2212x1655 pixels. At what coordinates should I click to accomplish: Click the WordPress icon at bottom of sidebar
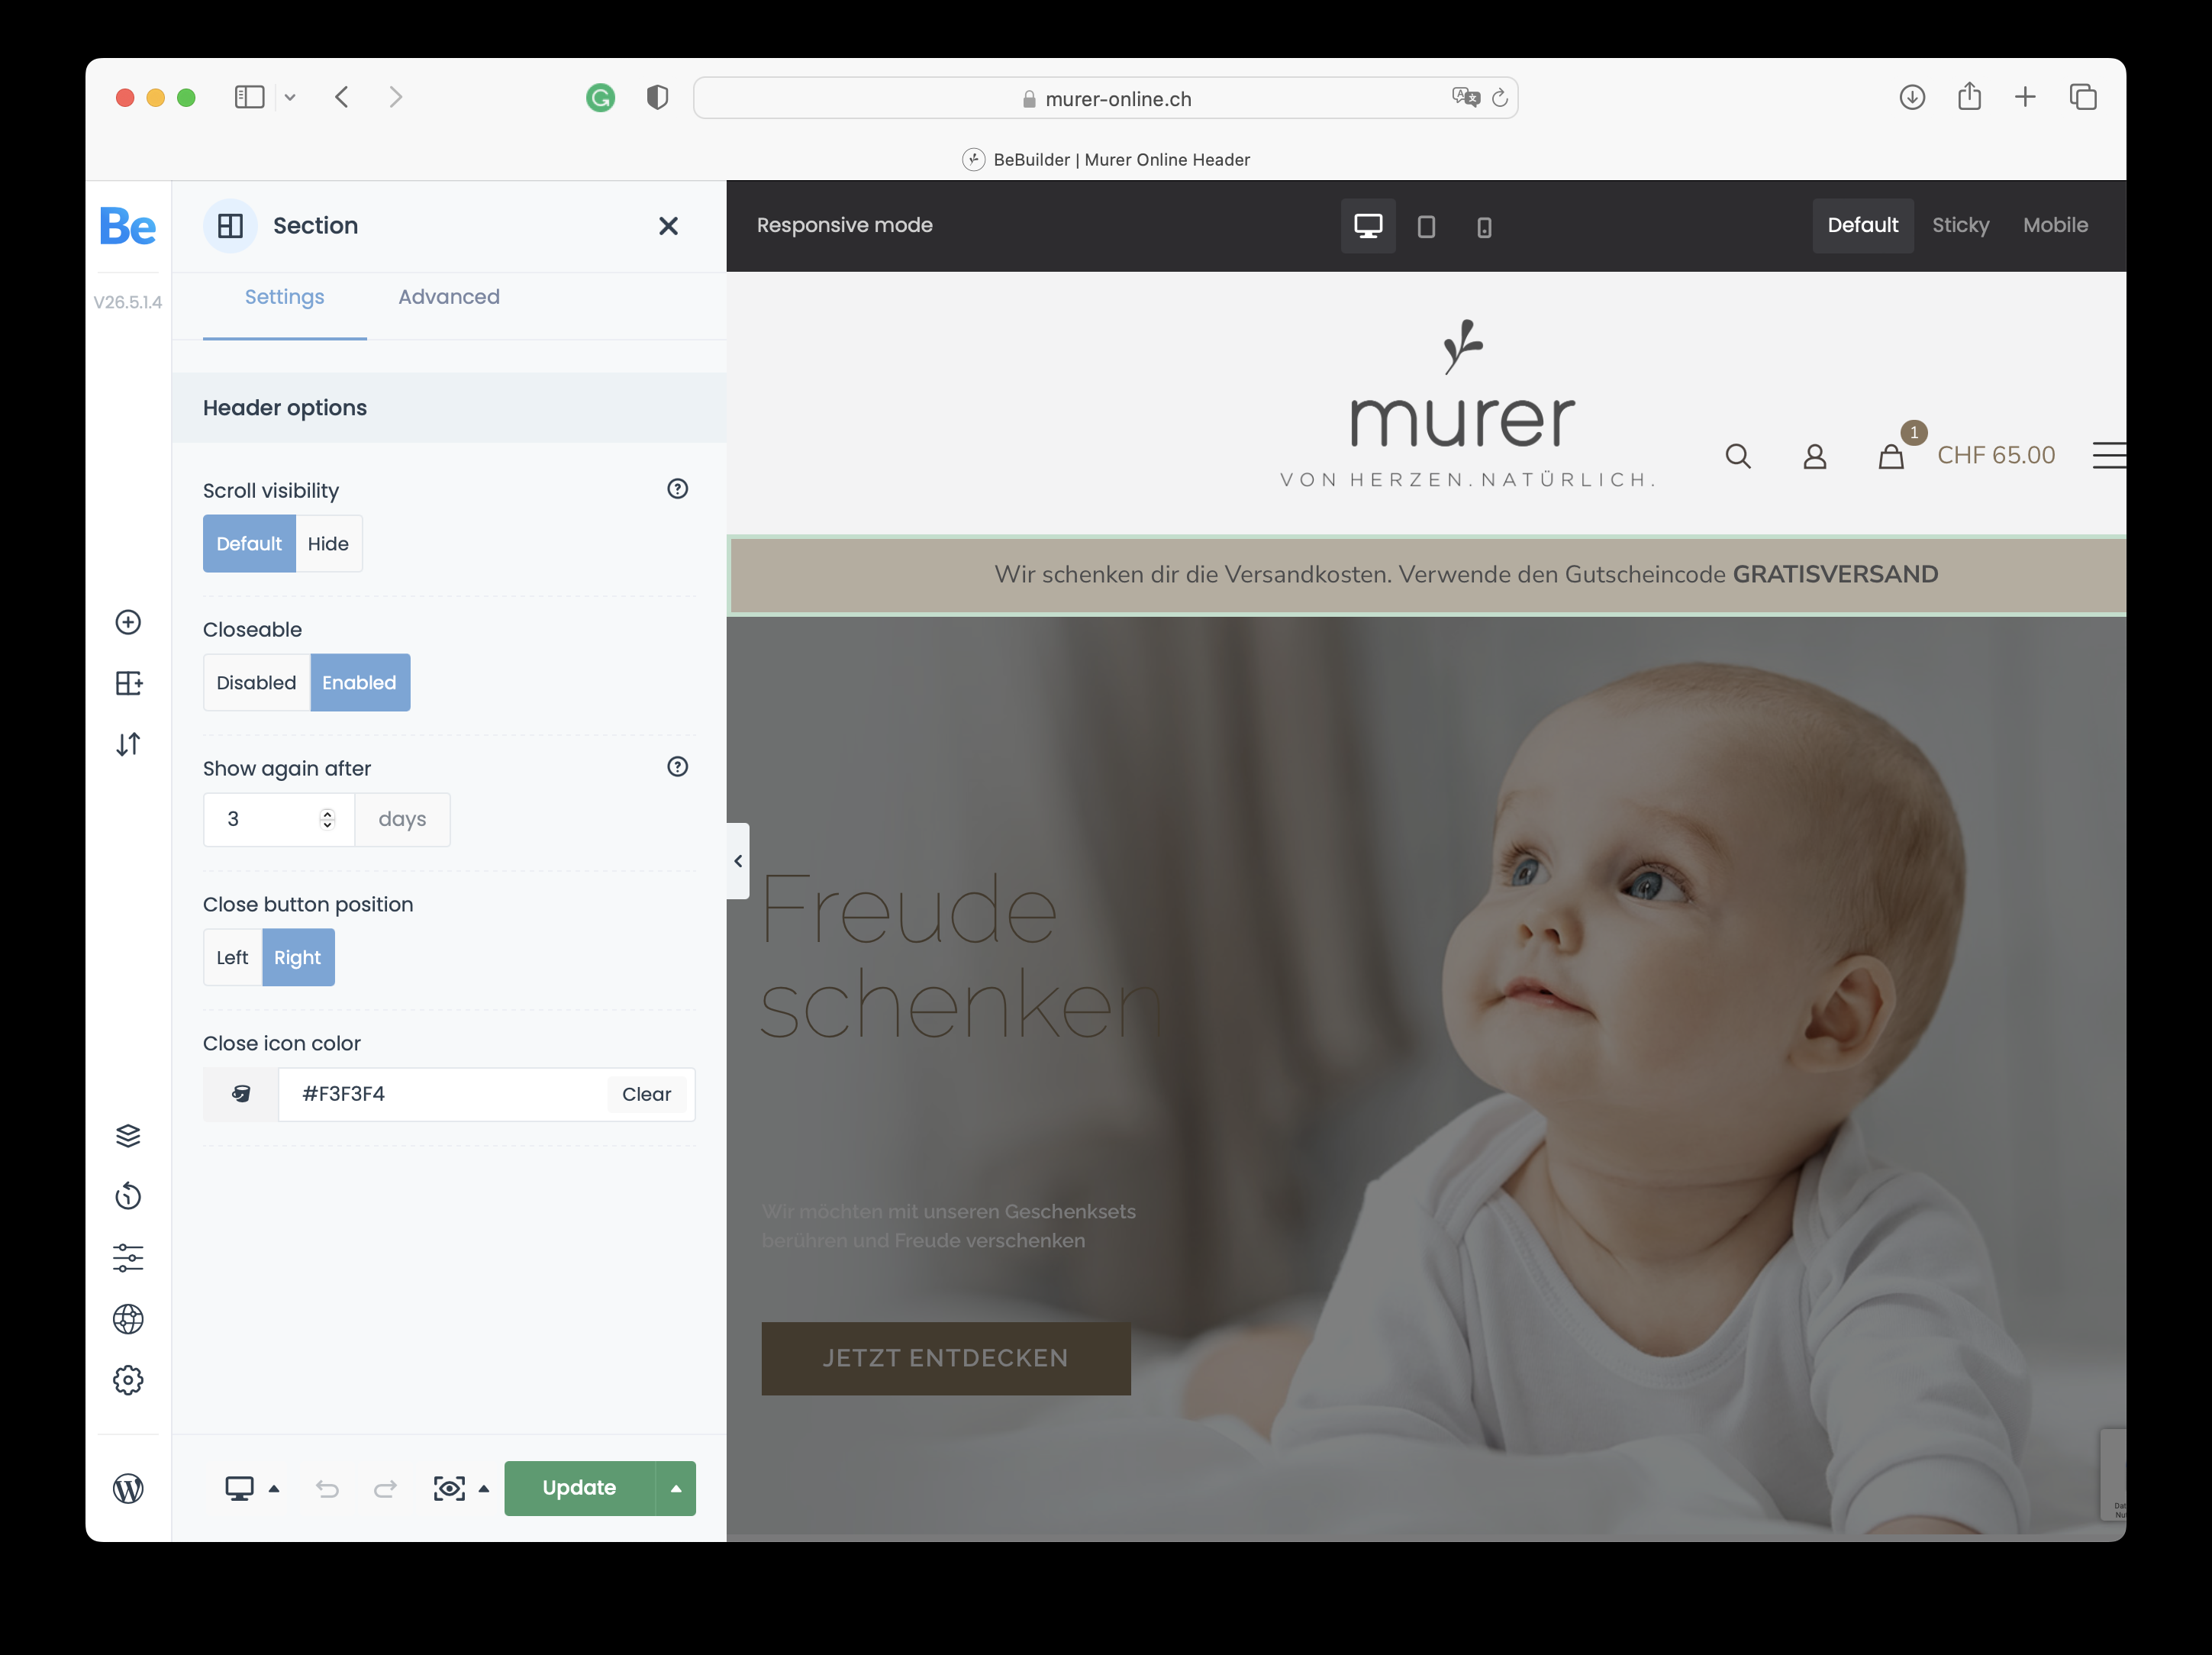tap(127, 1488)
